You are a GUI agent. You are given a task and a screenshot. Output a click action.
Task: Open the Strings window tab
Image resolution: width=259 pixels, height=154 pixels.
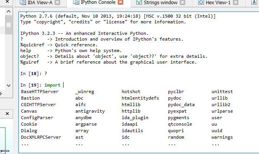pyautogui.click(x=160, y=3)
